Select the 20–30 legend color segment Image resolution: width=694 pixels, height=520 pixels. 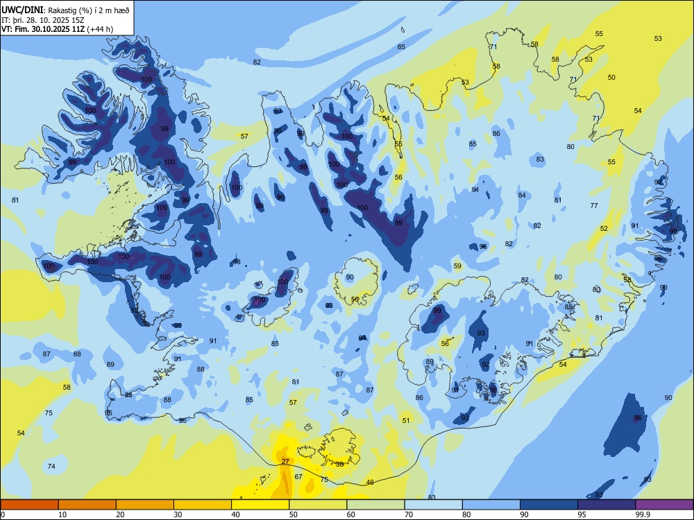pyautogui.click(x=145, y=505)
